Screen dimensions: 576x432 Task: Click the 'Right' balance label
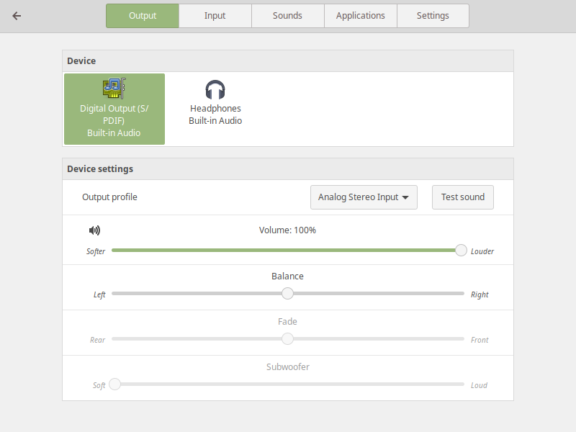pyautogui.click(x=480, y=295)
